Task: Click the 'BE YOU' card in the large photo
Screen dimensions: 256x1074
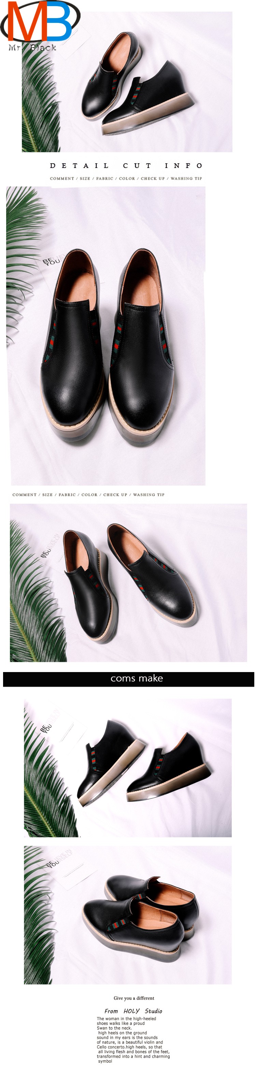Action: coord(53,261)
